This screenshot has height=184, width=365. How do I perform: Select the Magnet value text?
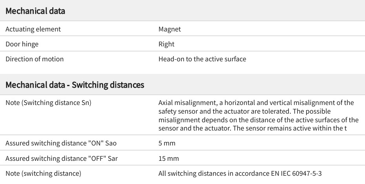(x=170, y=29)
